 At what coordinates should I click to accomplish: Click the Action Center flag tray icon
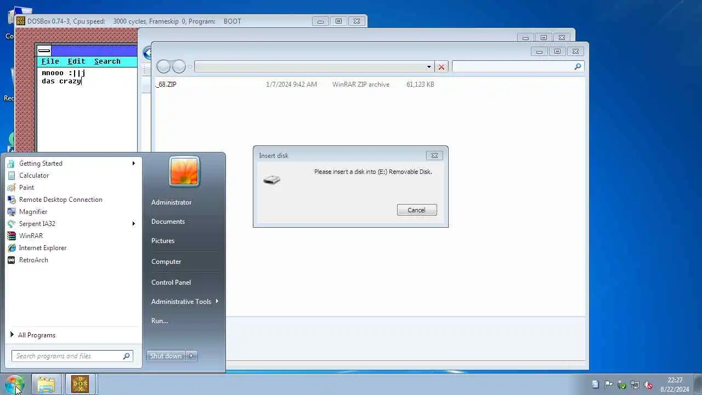pos(609,385)
